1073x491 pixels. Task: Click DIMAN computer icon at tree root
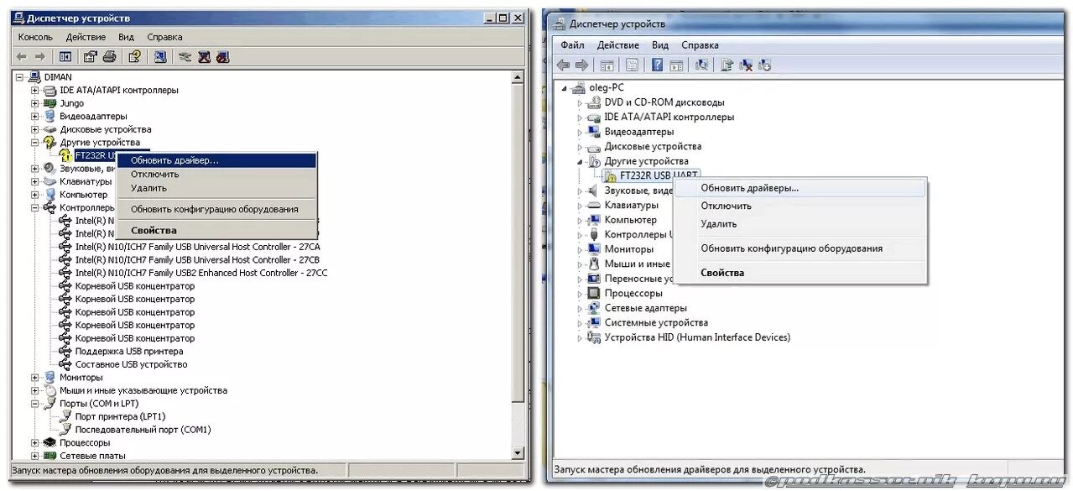pyautogui.click(x=35, y=76)
